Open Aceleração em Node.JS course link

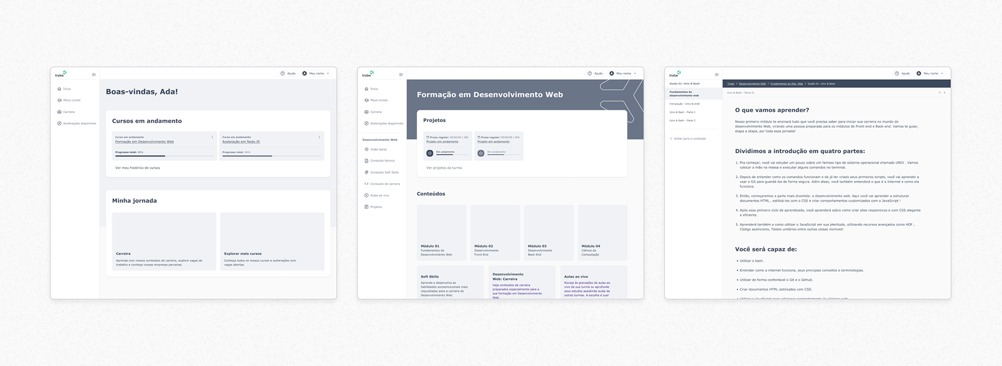coord(241,142)
